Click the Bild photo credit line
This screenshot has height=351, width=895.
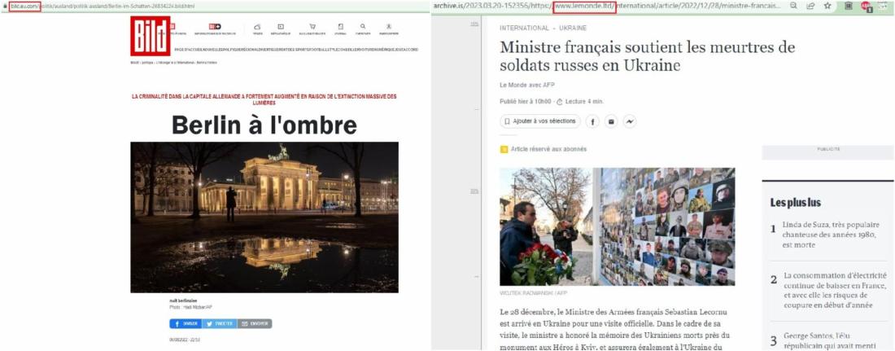coord(190,308)
